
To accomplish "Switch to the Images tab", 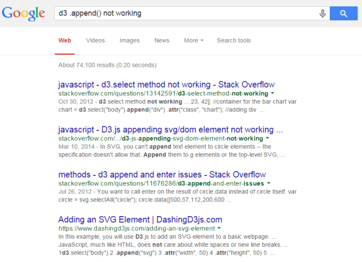I will (x=130, y=40).
